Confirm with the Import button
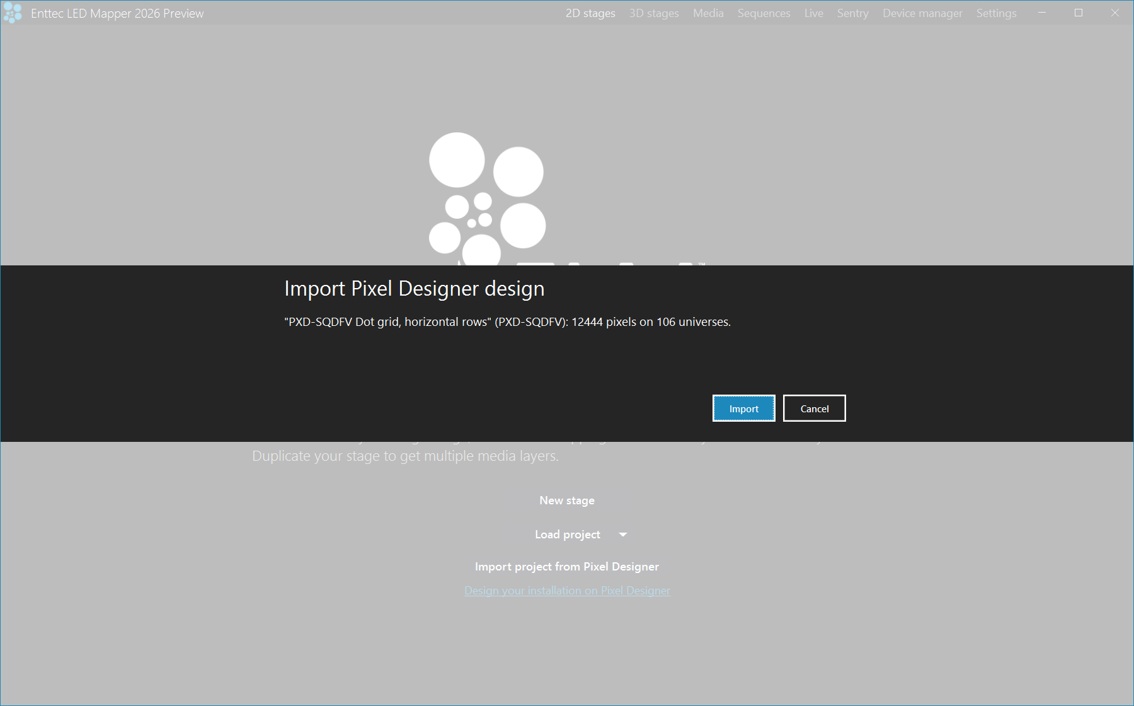Image resolution: width=1134 pixels, height=706 pixels. coord(744,408)
